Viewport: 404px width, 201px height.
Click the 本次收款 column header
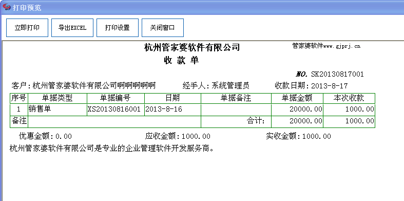pyautogui.click(x=349, y=98)
